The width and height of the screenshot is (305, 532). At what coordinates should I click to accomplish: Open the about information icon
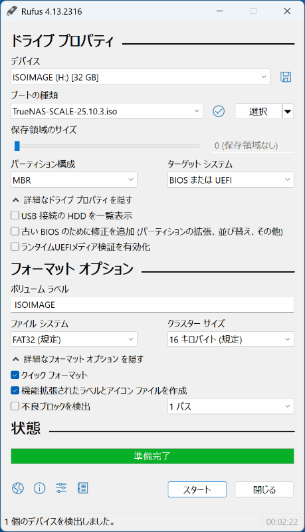pyautogui.click(x=39, y=488)
